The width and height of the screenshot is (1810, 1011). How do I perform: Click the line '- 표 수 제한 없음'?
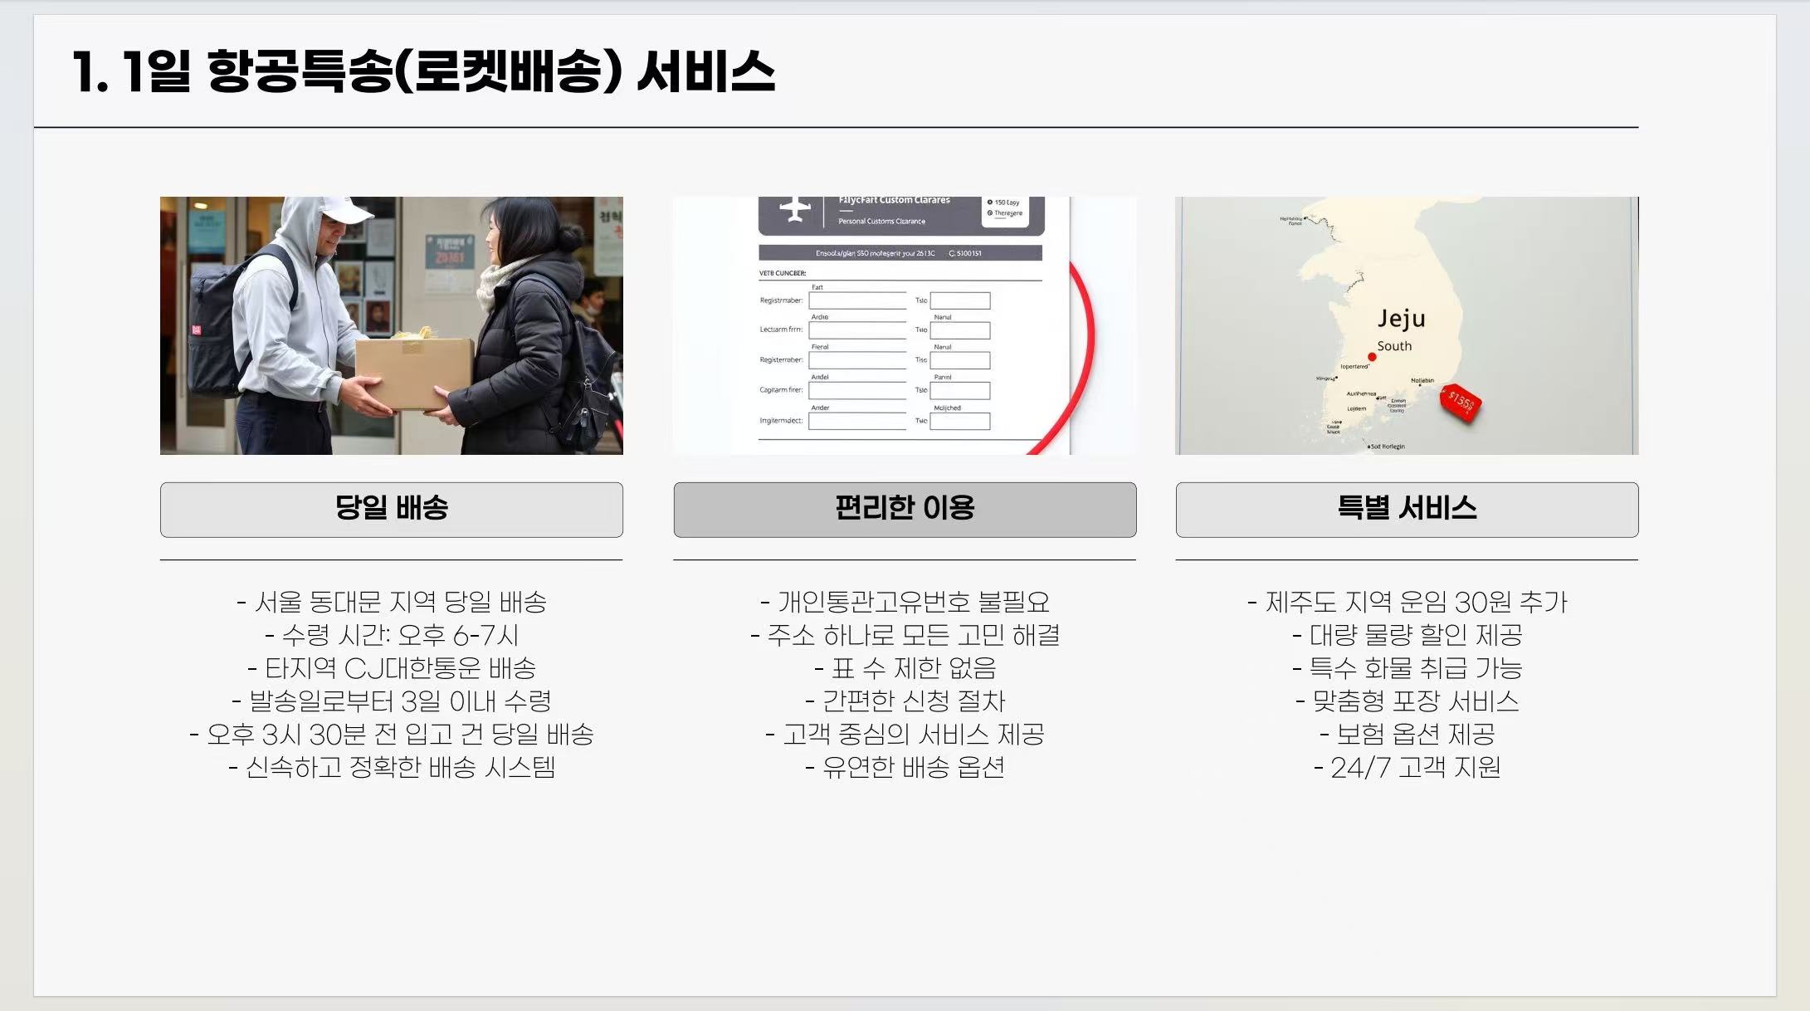905,668
